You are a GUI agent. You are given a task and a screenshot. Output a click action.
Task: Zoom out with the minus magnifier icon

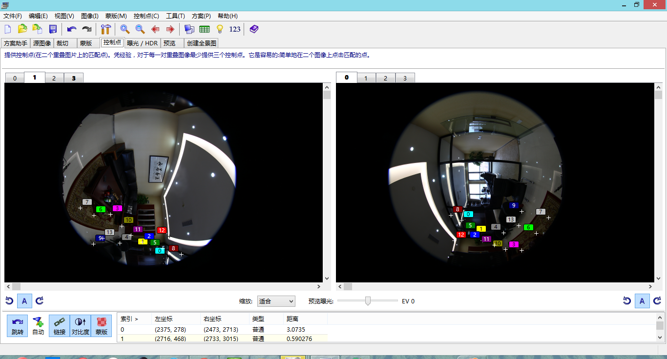coord(140,29)
